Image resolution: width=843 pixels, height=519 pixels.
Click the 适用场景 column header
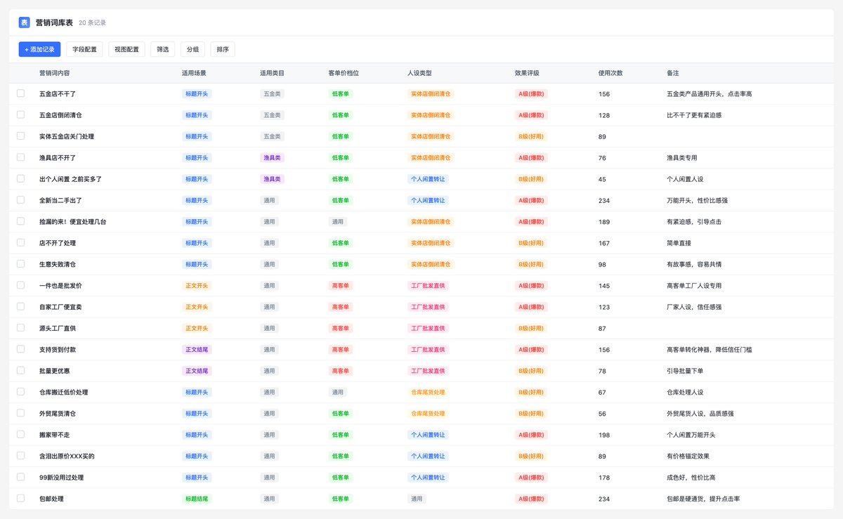[x=194, y=73]
